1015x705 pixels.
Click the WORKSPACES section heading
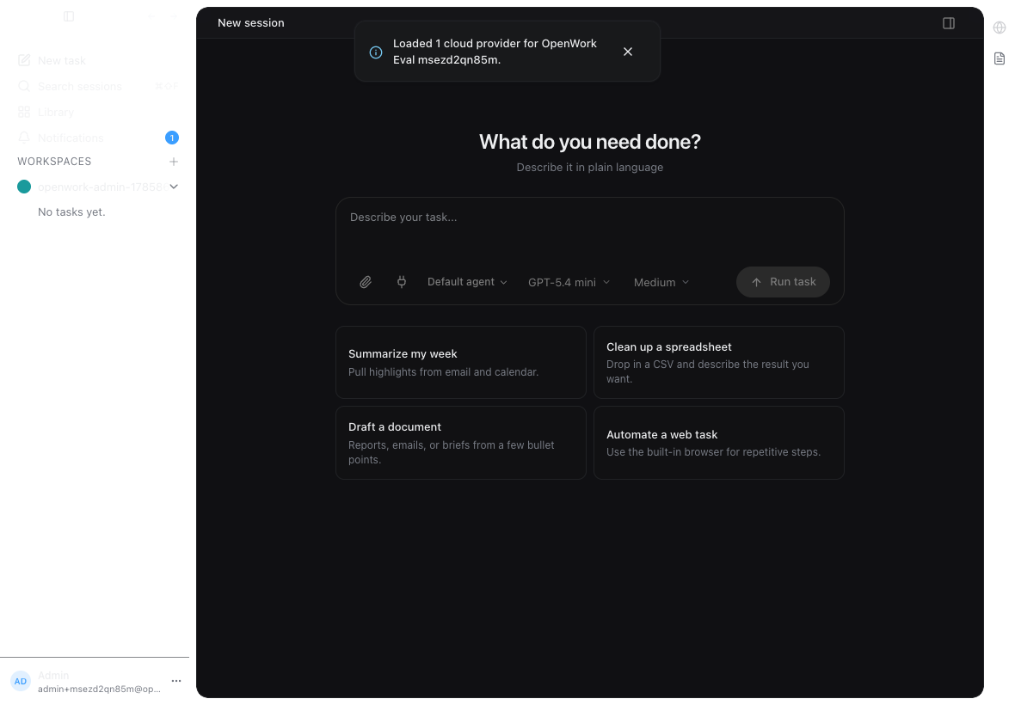[54, 162]
